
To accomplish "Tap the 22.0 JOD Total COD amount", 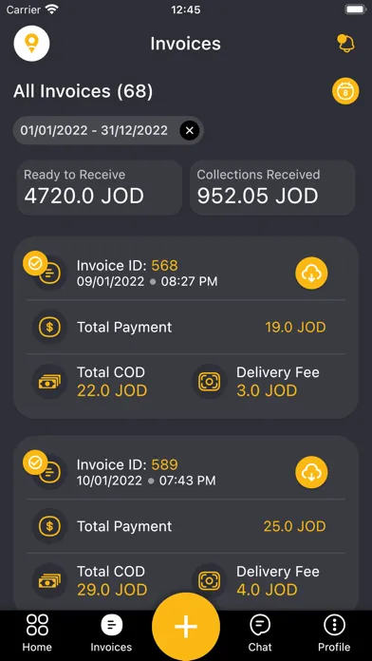I will tap(112, 390).
